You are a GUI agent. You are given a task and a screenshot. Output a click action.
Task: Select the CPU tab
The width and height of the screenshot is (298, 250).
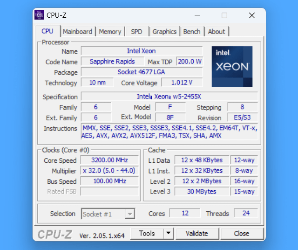[47, 31]
